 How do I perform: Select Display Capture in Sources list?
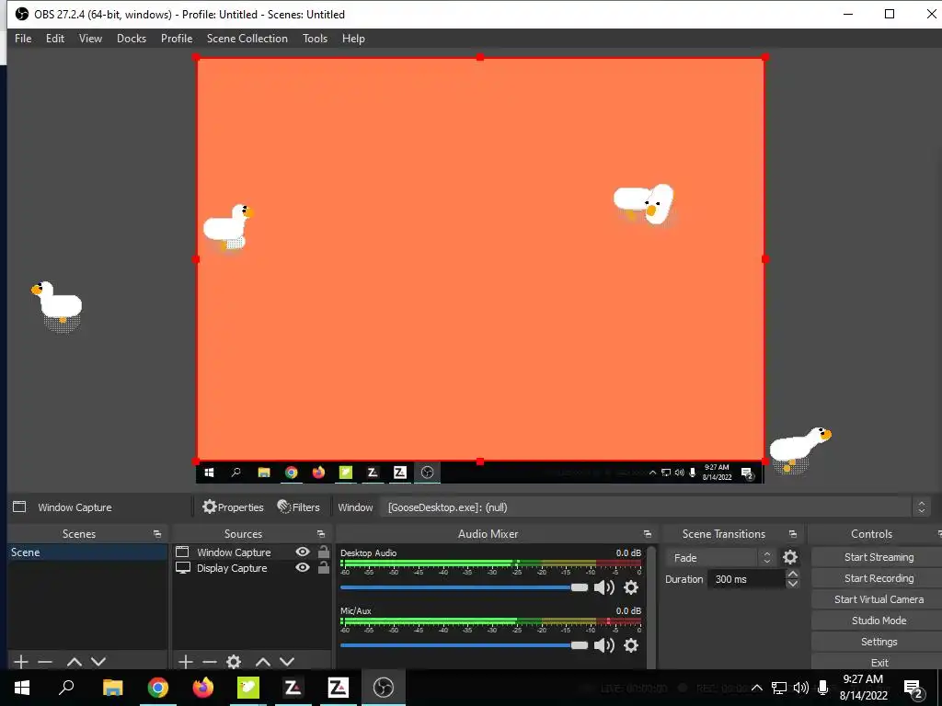pyautogui.click(x=232, y=568)
